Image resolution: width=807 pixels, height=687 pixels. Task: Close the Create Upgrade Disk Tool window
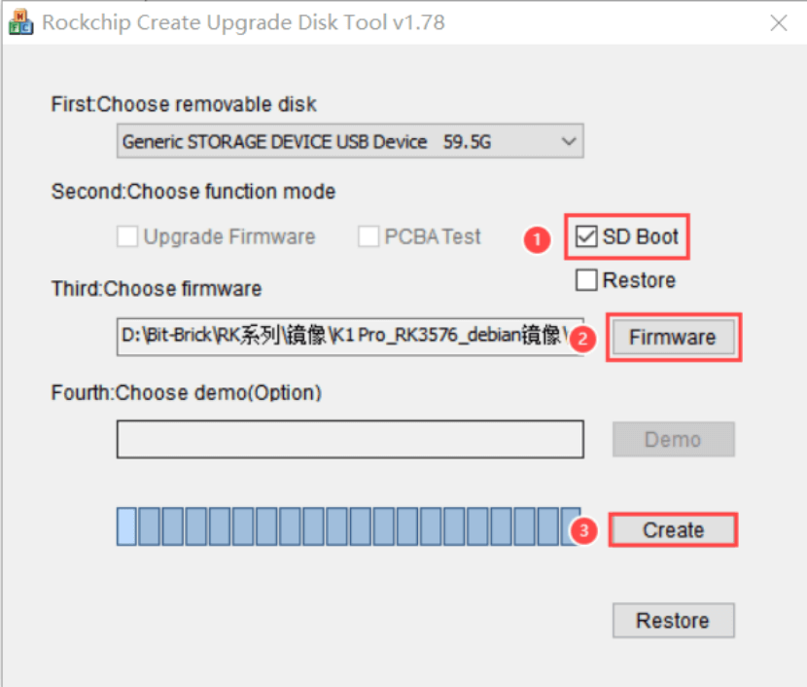pos(778,22)
